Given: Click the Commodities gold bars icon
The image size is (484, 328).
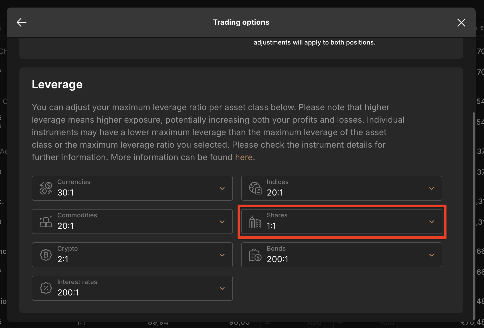Looking at the screenshot, I should (x=46, y=222).
